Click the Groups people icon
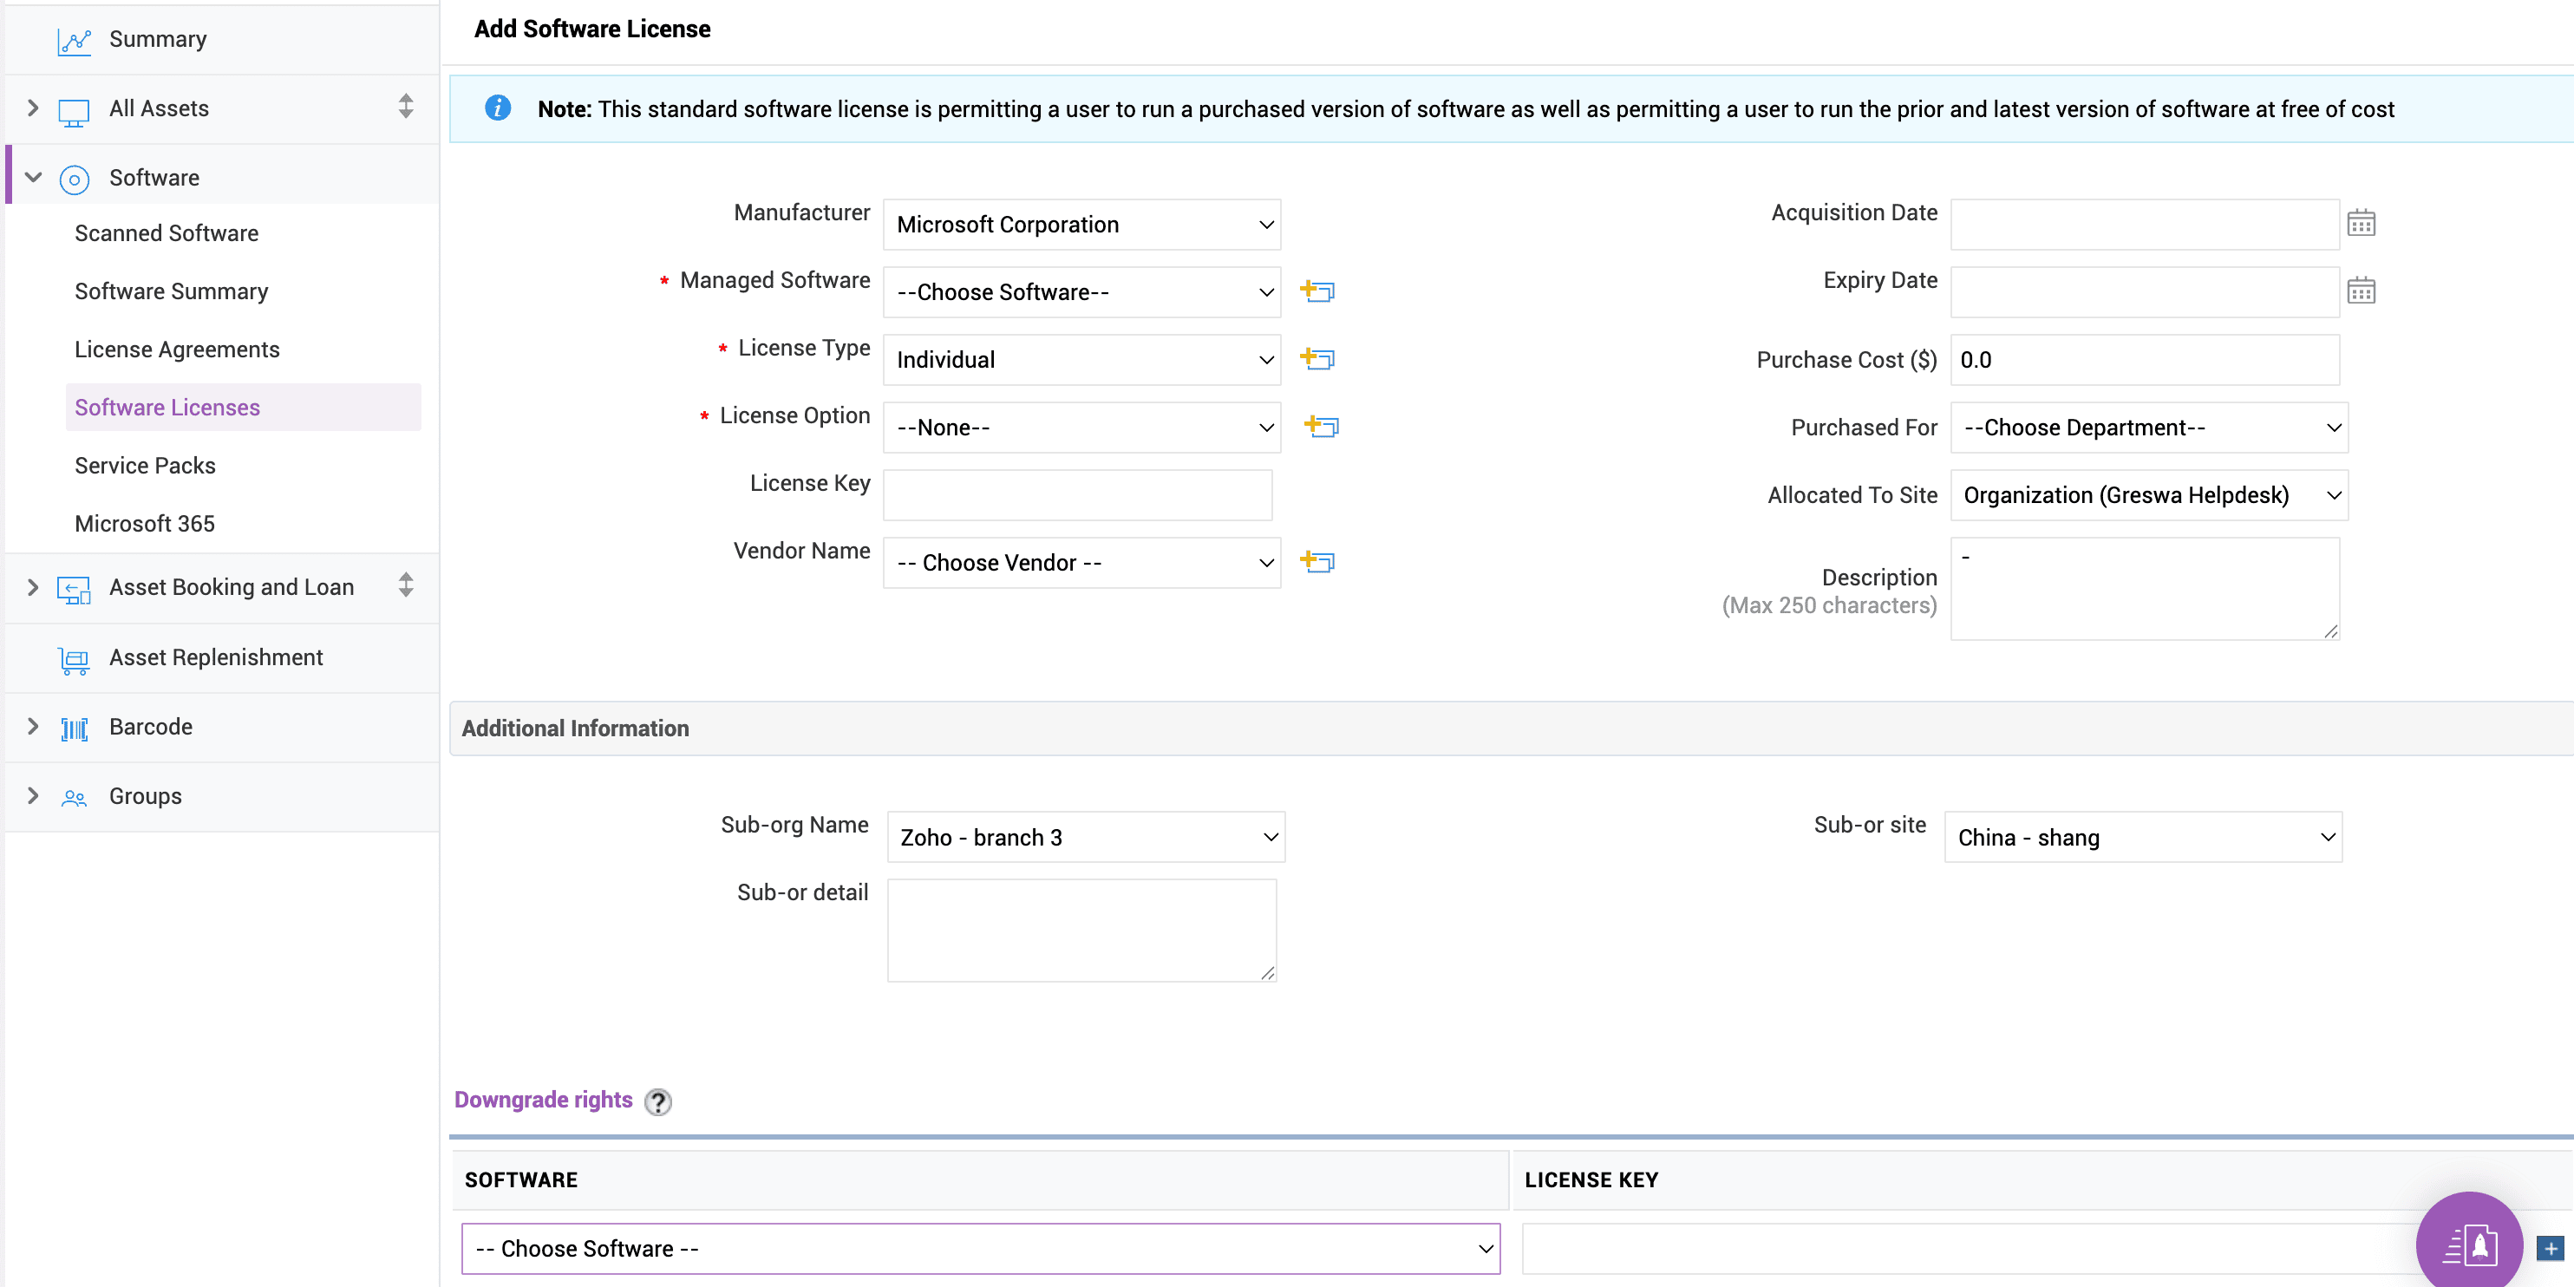This screenshot has height=1287, width=2574. (74, 797)
